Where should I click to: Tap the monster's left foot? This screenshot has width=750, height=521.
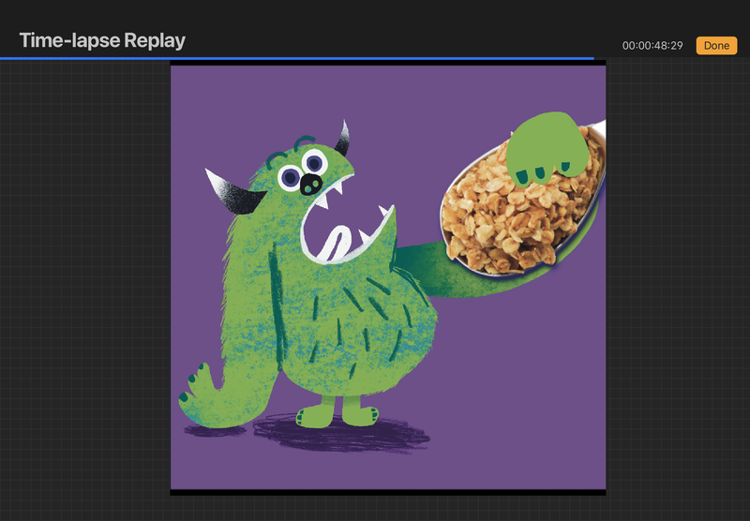coord(315,412)
